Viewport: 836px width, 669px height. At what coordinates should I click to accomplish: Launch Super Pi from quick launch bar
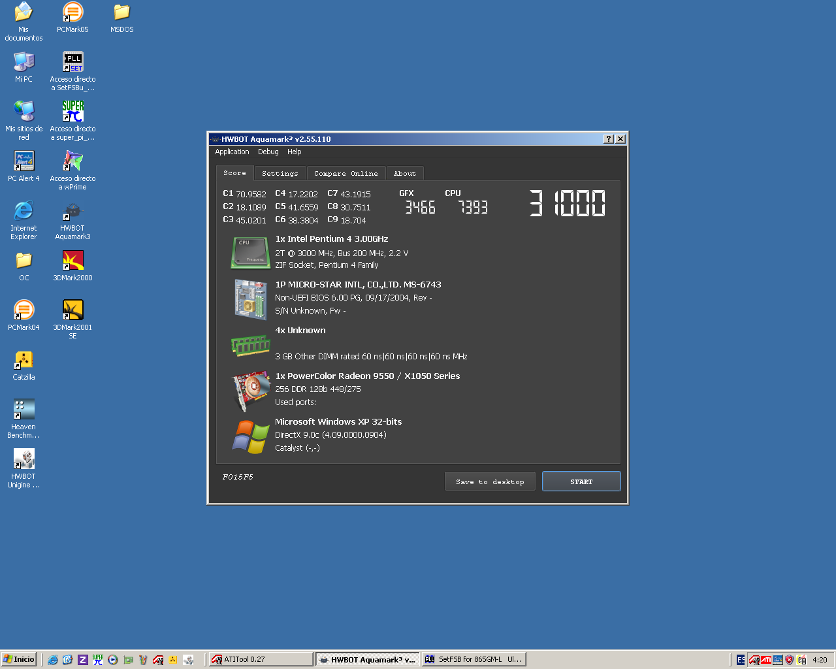tap(98, 660)
